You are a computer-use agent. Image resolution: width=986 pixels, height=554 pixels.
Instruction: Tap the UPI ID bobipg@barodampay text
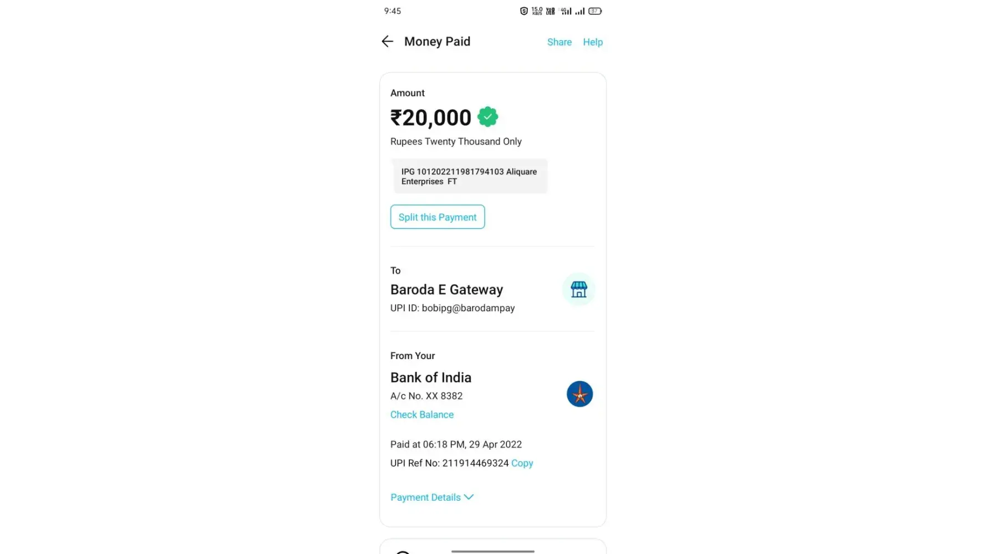pos(453,308)
